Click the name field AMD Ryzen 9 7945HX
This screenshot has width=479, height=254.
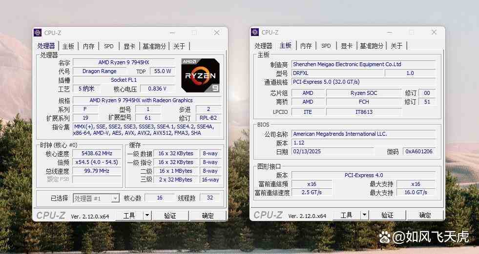(x=124, y=62)
